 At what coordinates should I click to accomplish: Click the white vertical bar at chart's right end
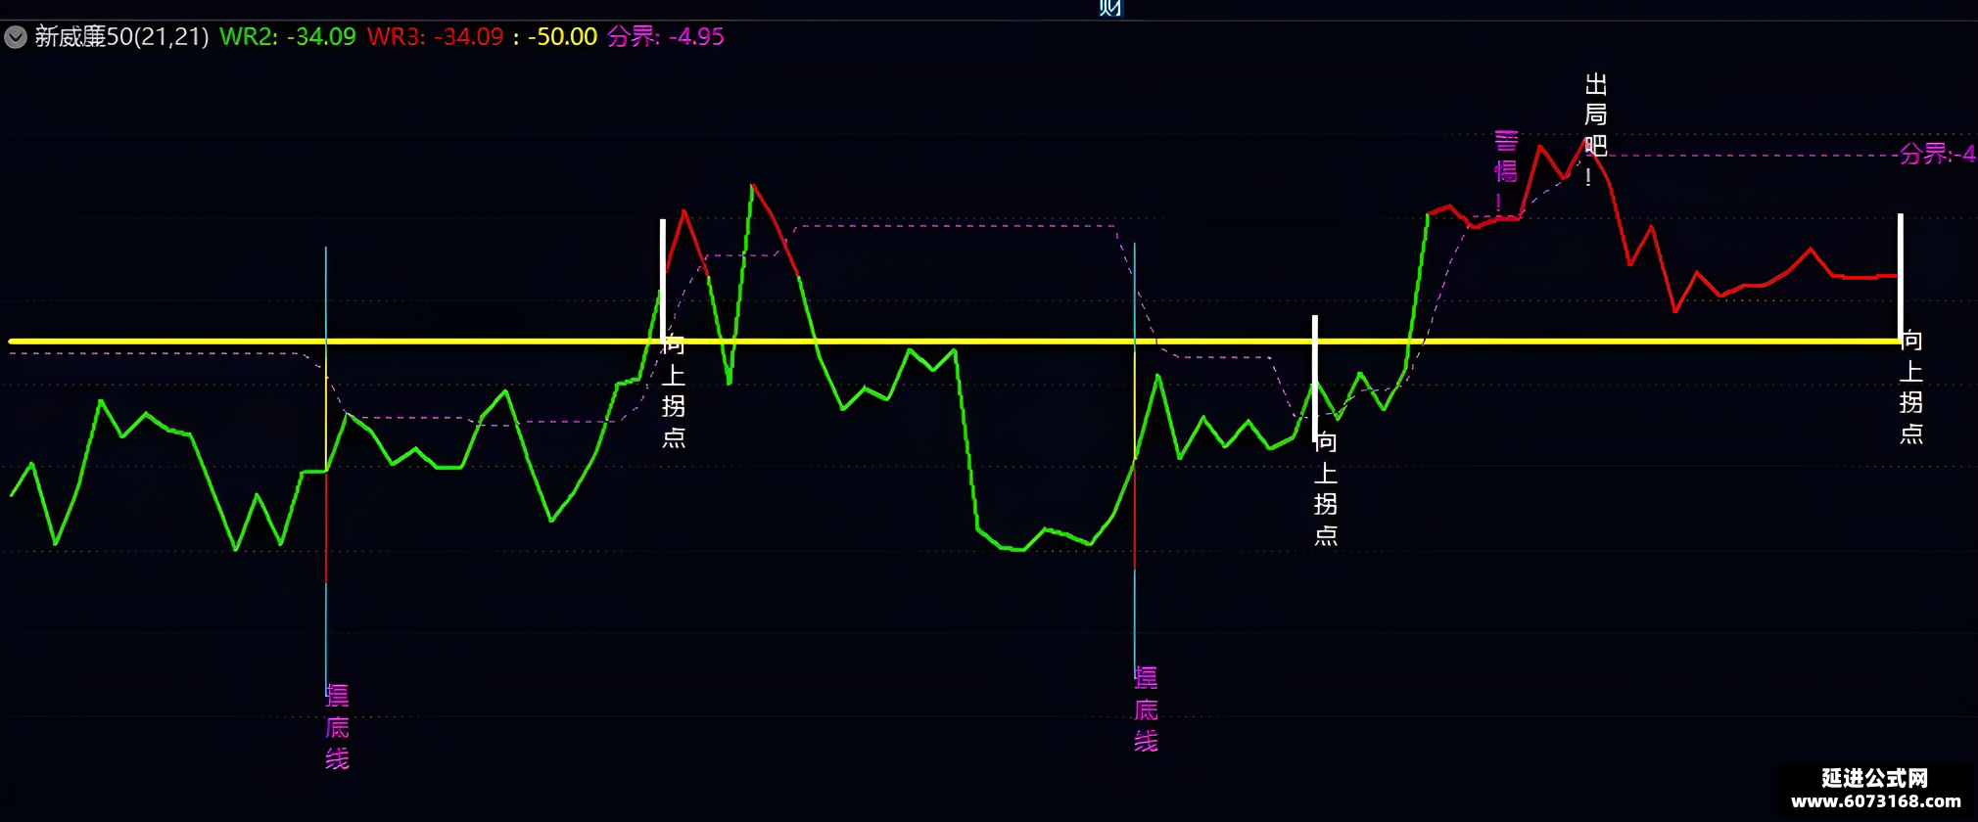(x=1901, y=277)
